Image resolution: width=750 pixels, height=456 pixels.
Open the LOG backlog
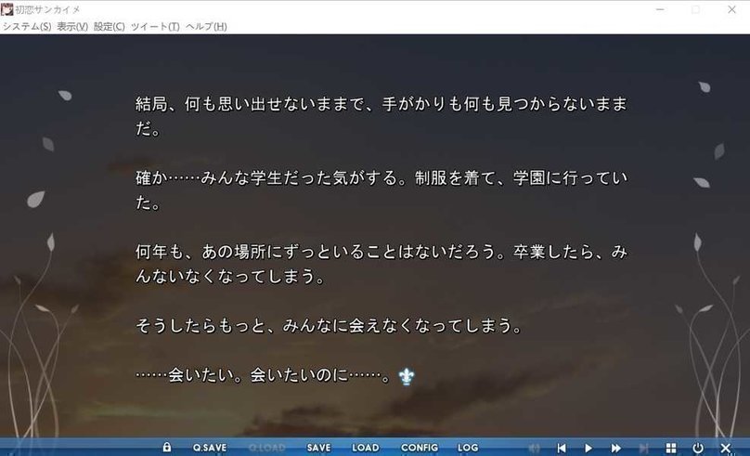[x=468, y=448]
